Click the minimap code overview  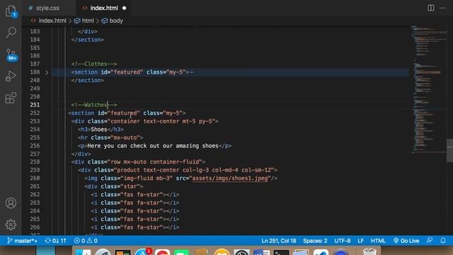tap(429, 90)
